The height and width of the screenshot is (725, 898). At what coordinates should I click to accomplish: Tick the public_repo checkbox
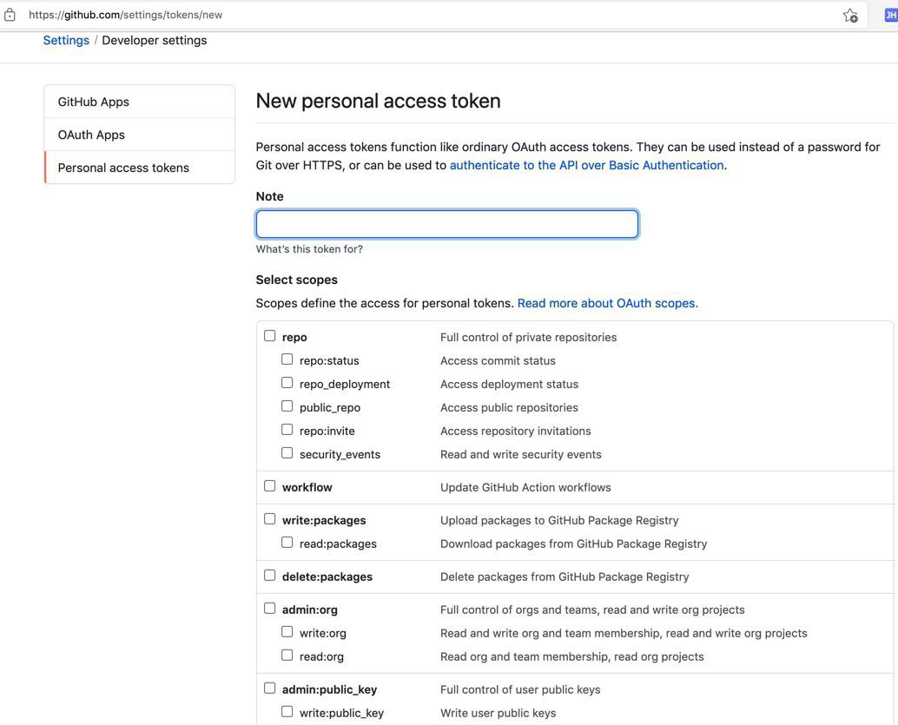[x=287, y=406]
